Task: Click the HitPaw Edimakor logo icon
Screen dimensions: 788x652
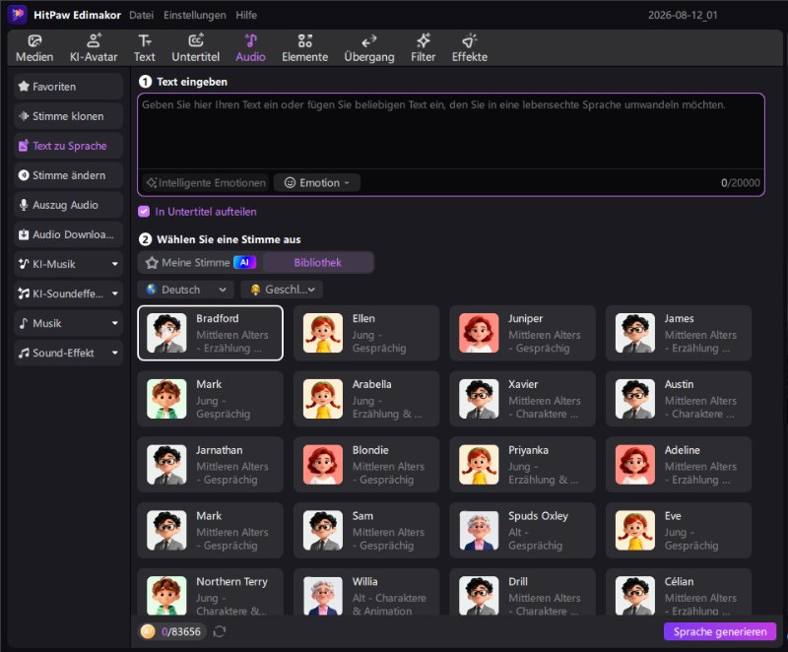Action: point(17,15)
